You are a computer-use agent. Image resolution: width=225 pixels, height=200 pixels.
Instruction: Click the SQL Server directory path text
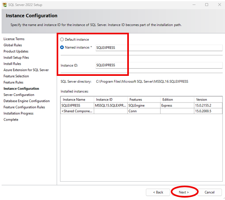coord(142,81)
